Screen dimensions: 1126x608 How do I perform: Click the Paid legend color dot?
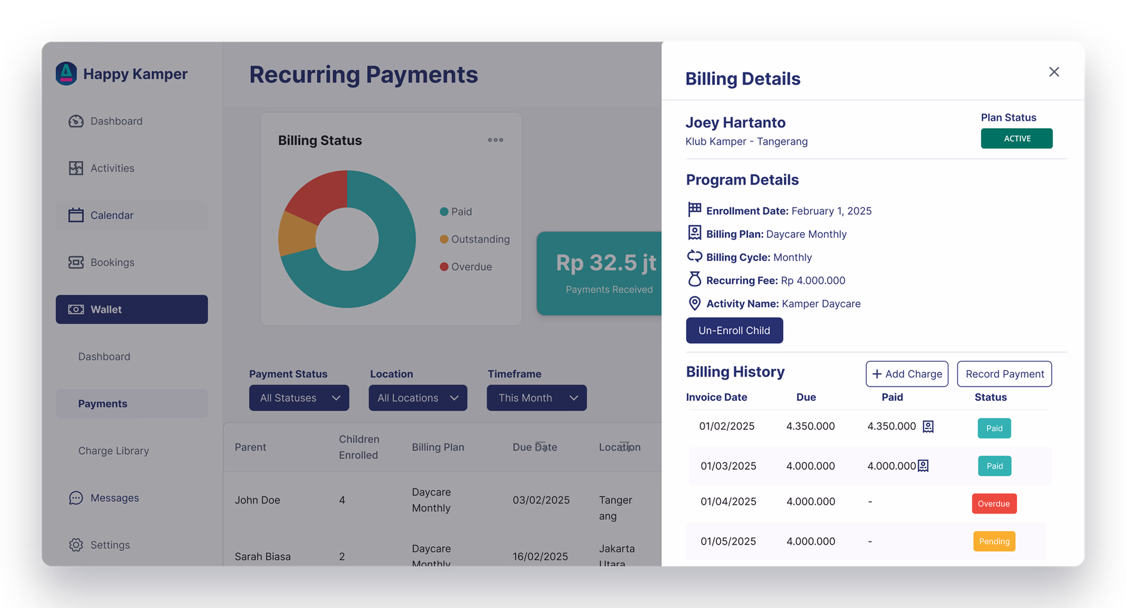click(x=444, y=212)
